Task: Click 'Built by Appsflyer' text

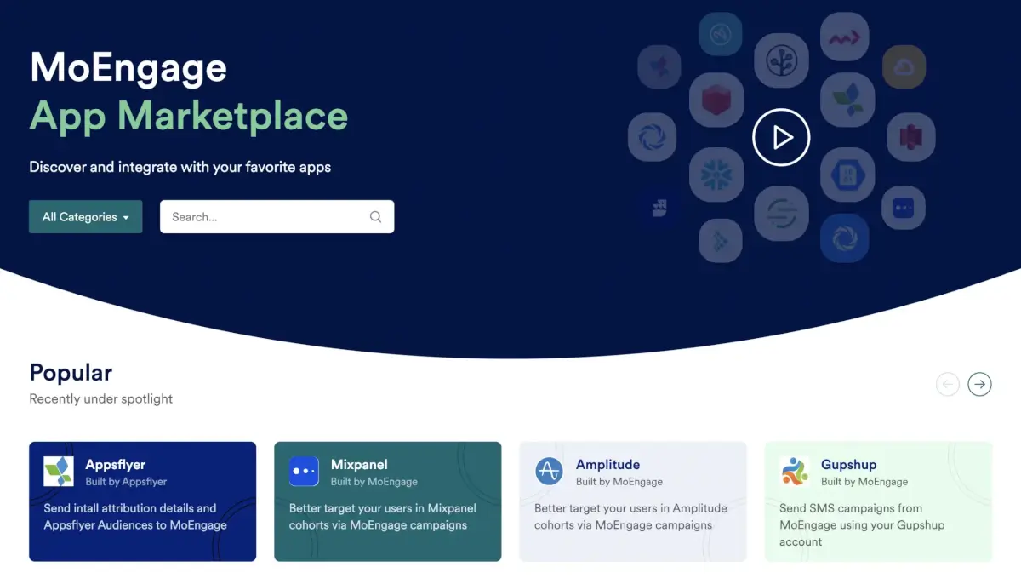Action: coord(126,482)
